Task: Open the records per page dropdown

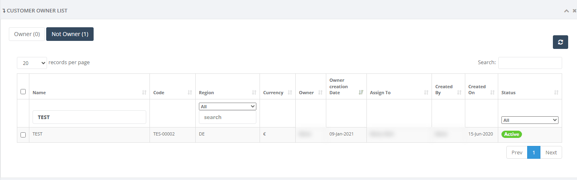Action: point(32,63)
